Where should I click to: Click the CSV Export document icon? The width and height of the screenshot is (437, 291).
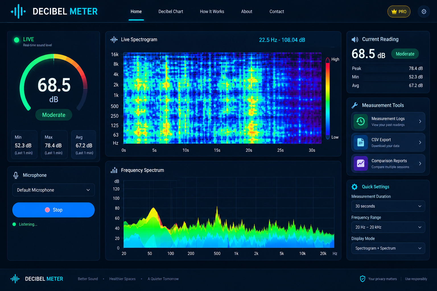pyautogui.click(x=360, y=142)
